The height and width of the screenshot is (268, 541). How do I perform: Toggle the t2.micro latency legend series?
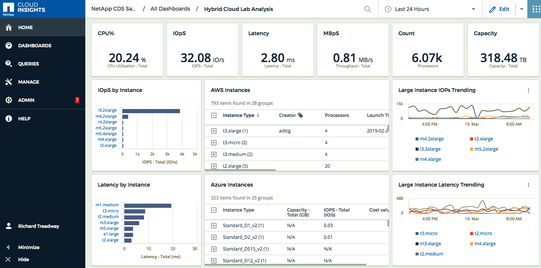483,234
